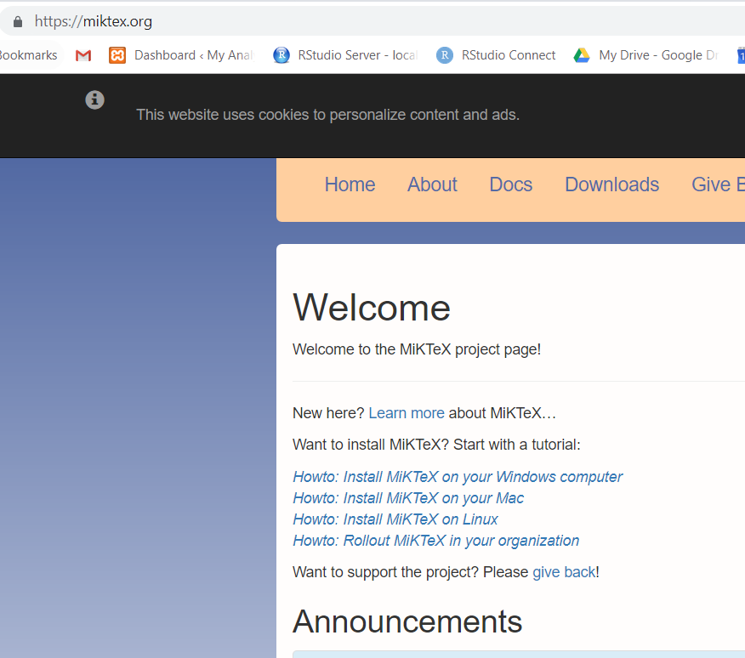Click the give back support link
This screenshot has width=745, height=658.
[x=564, y=571]
